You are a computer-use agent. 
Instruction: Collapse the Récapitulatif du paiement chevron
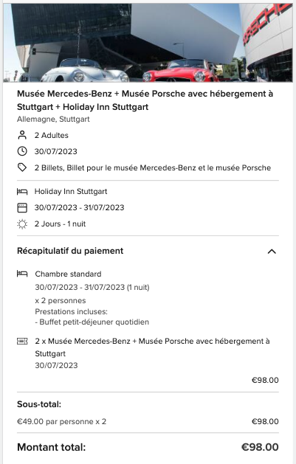[x=272, y=252]
